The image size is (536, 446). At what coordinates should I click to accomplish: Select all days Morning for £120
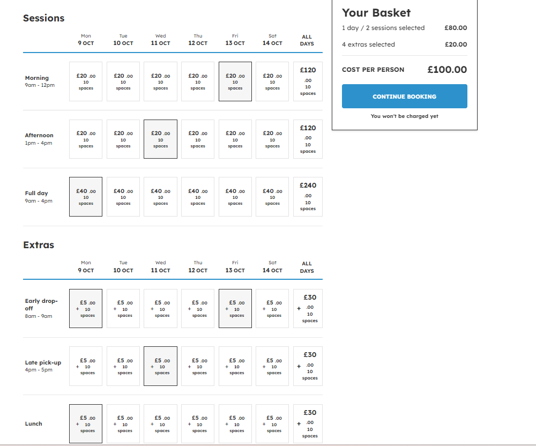pyautogui.click(x=308, y=81)
